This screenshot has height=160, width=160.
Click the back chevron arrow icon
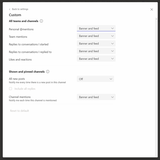10,9
